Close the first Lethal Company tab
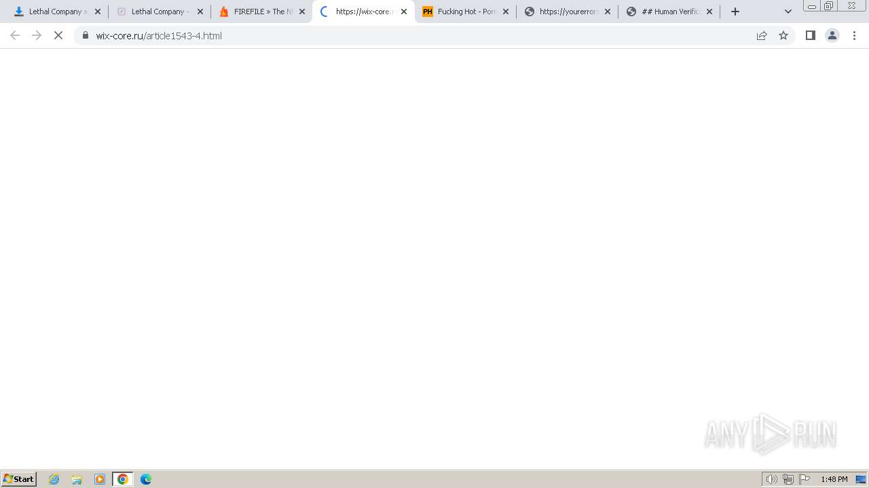The image size is (869, 488). click(x=98, y=12)
